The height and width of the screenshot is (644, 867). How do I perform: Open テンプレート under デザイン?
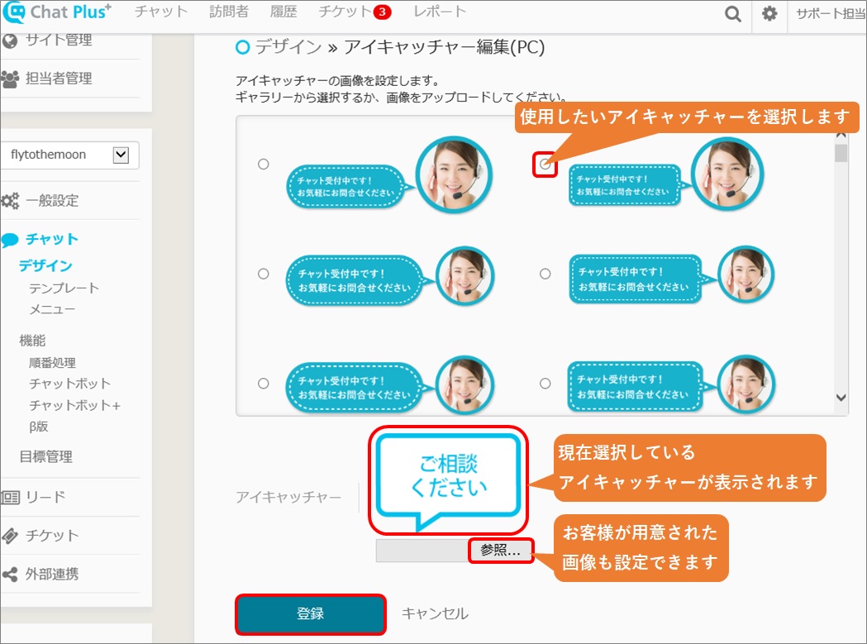coord(64,289)
